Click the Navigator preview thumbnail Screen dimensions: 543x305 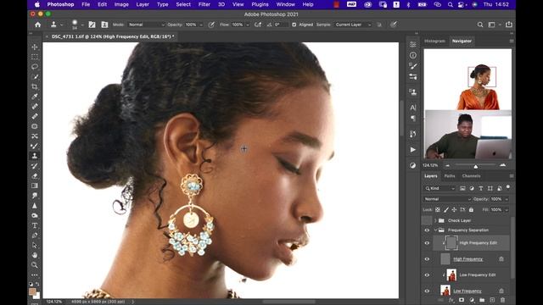click(467, 80)
